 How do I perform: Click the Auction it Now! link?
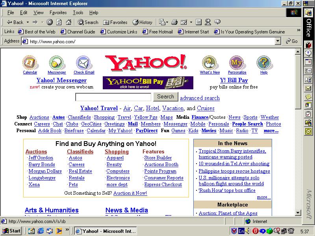130,193
